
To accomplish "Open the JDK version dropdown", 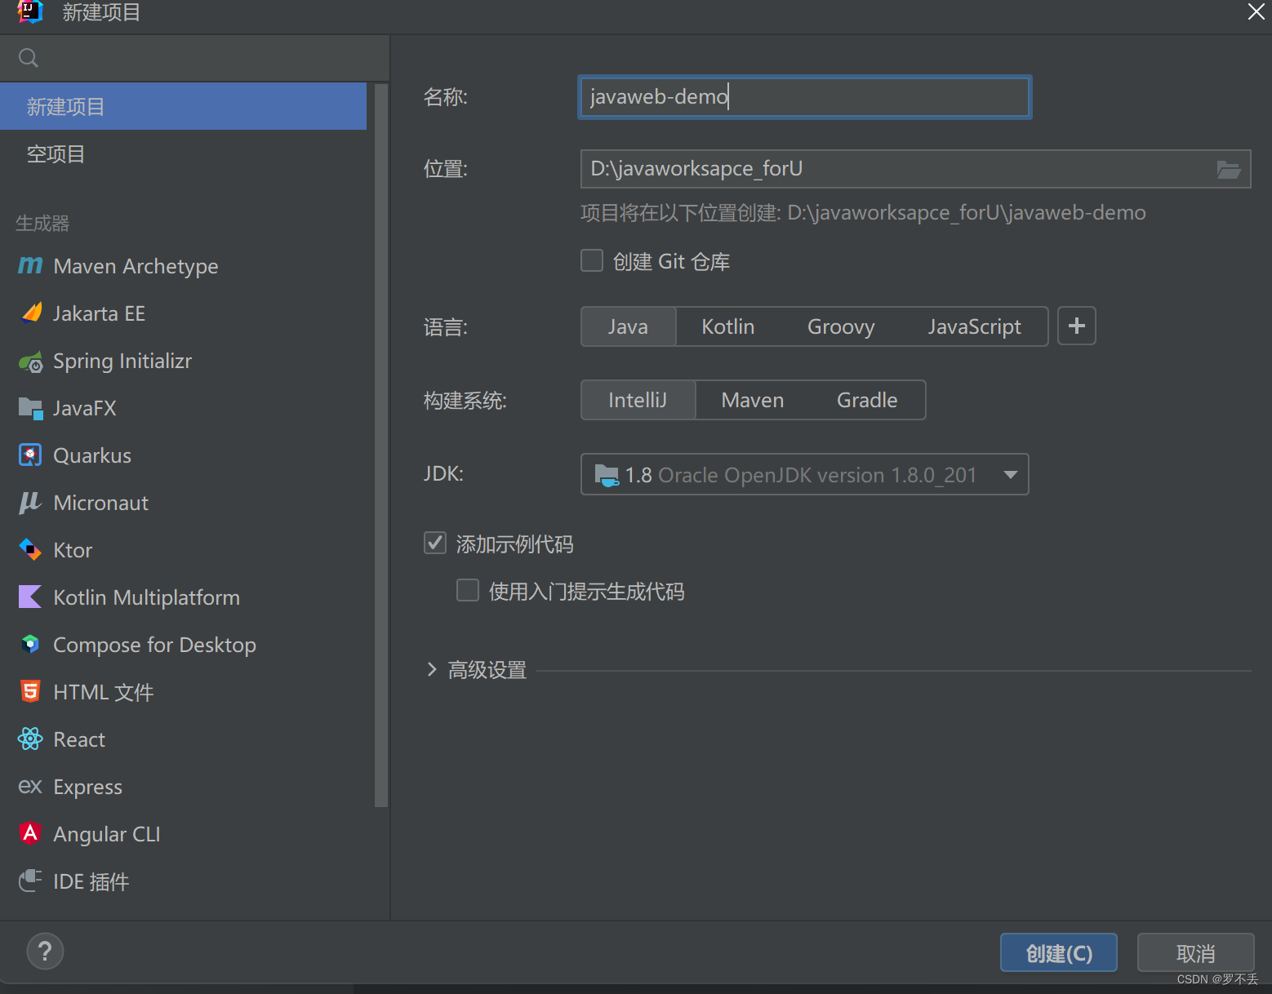I will (805, 474).
